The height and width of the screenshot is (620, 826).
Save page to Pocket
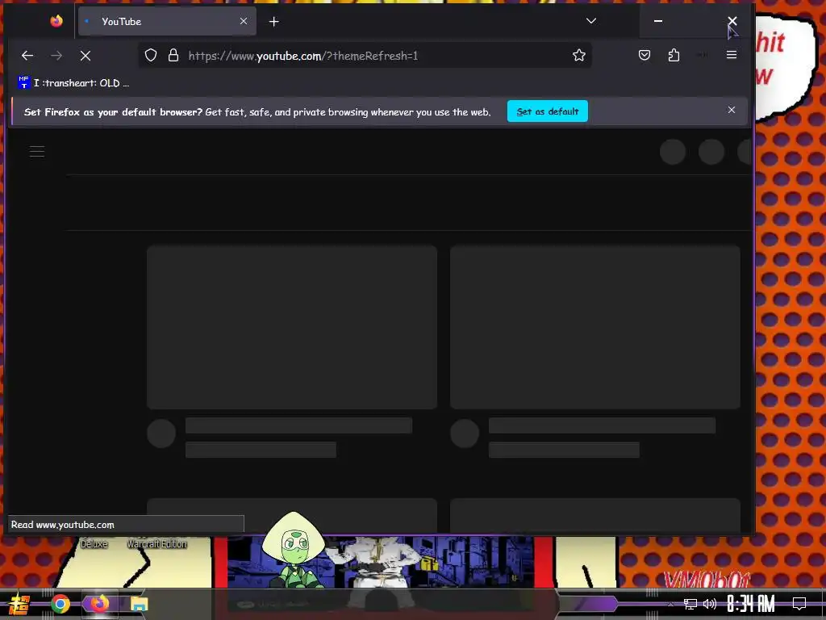[645, 55]
